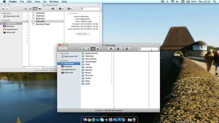Screen dimensions: 219x123
Task: Open the Dropbox dropdown in Downloads toolbar
Action: pos(69,9)
